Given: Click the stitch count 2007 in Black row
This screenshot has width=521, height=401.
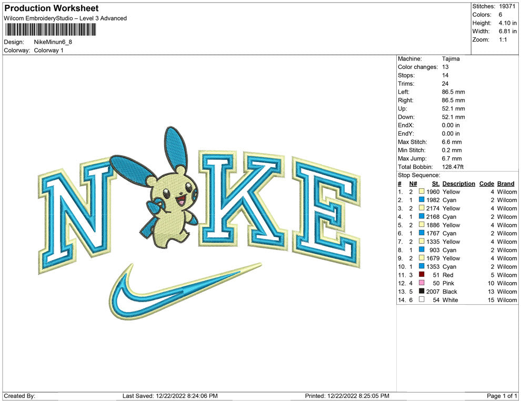Looking at the screenshot, I should tap(433, 292).
